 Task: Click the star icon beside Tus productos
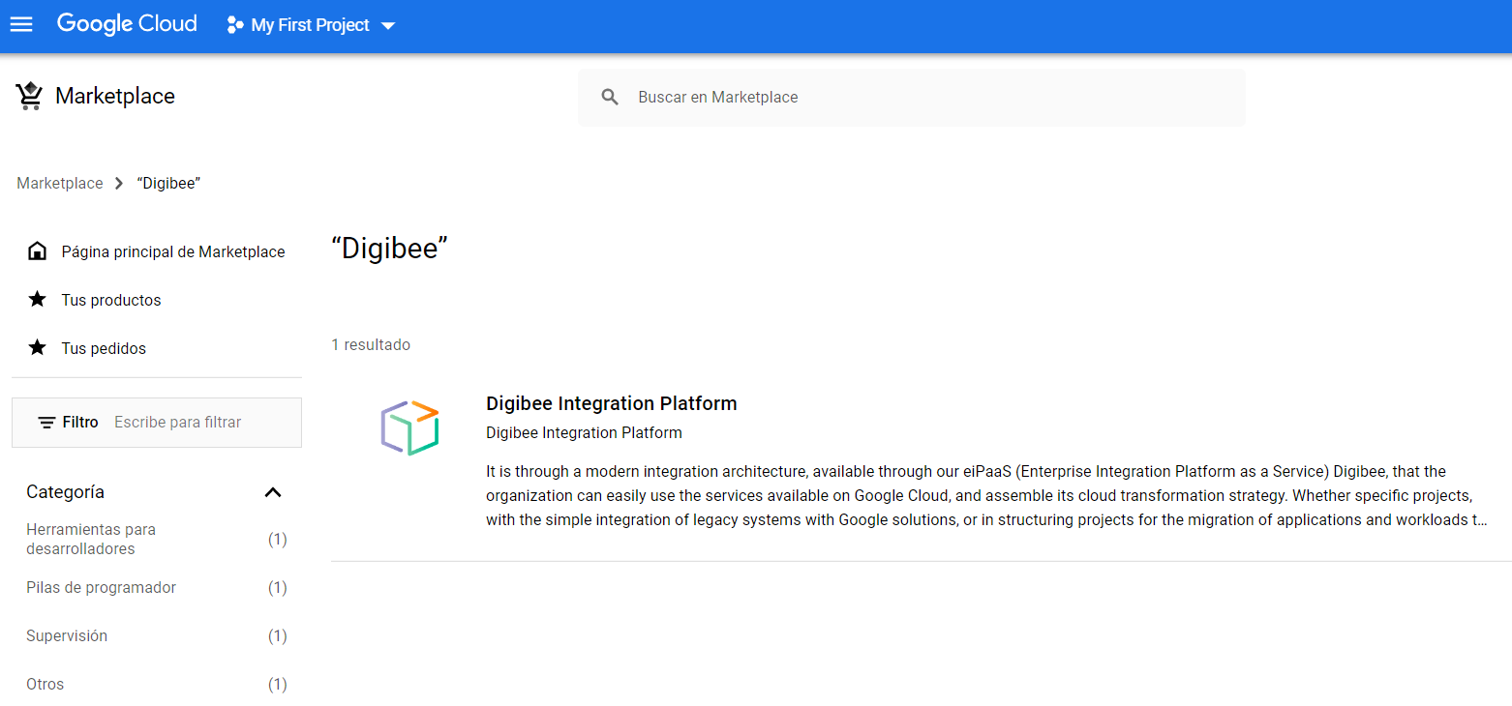37,300
